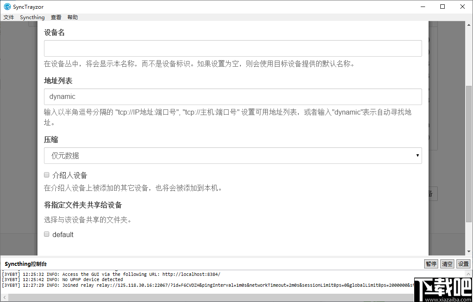The image size is (473, 302).
Task: Enable the 介绍人设备 checkbox
Action: (x=46, y=175)
